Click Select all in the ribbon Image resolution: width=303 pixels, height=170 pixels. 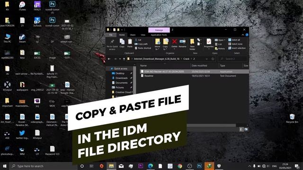click(234, 40)
